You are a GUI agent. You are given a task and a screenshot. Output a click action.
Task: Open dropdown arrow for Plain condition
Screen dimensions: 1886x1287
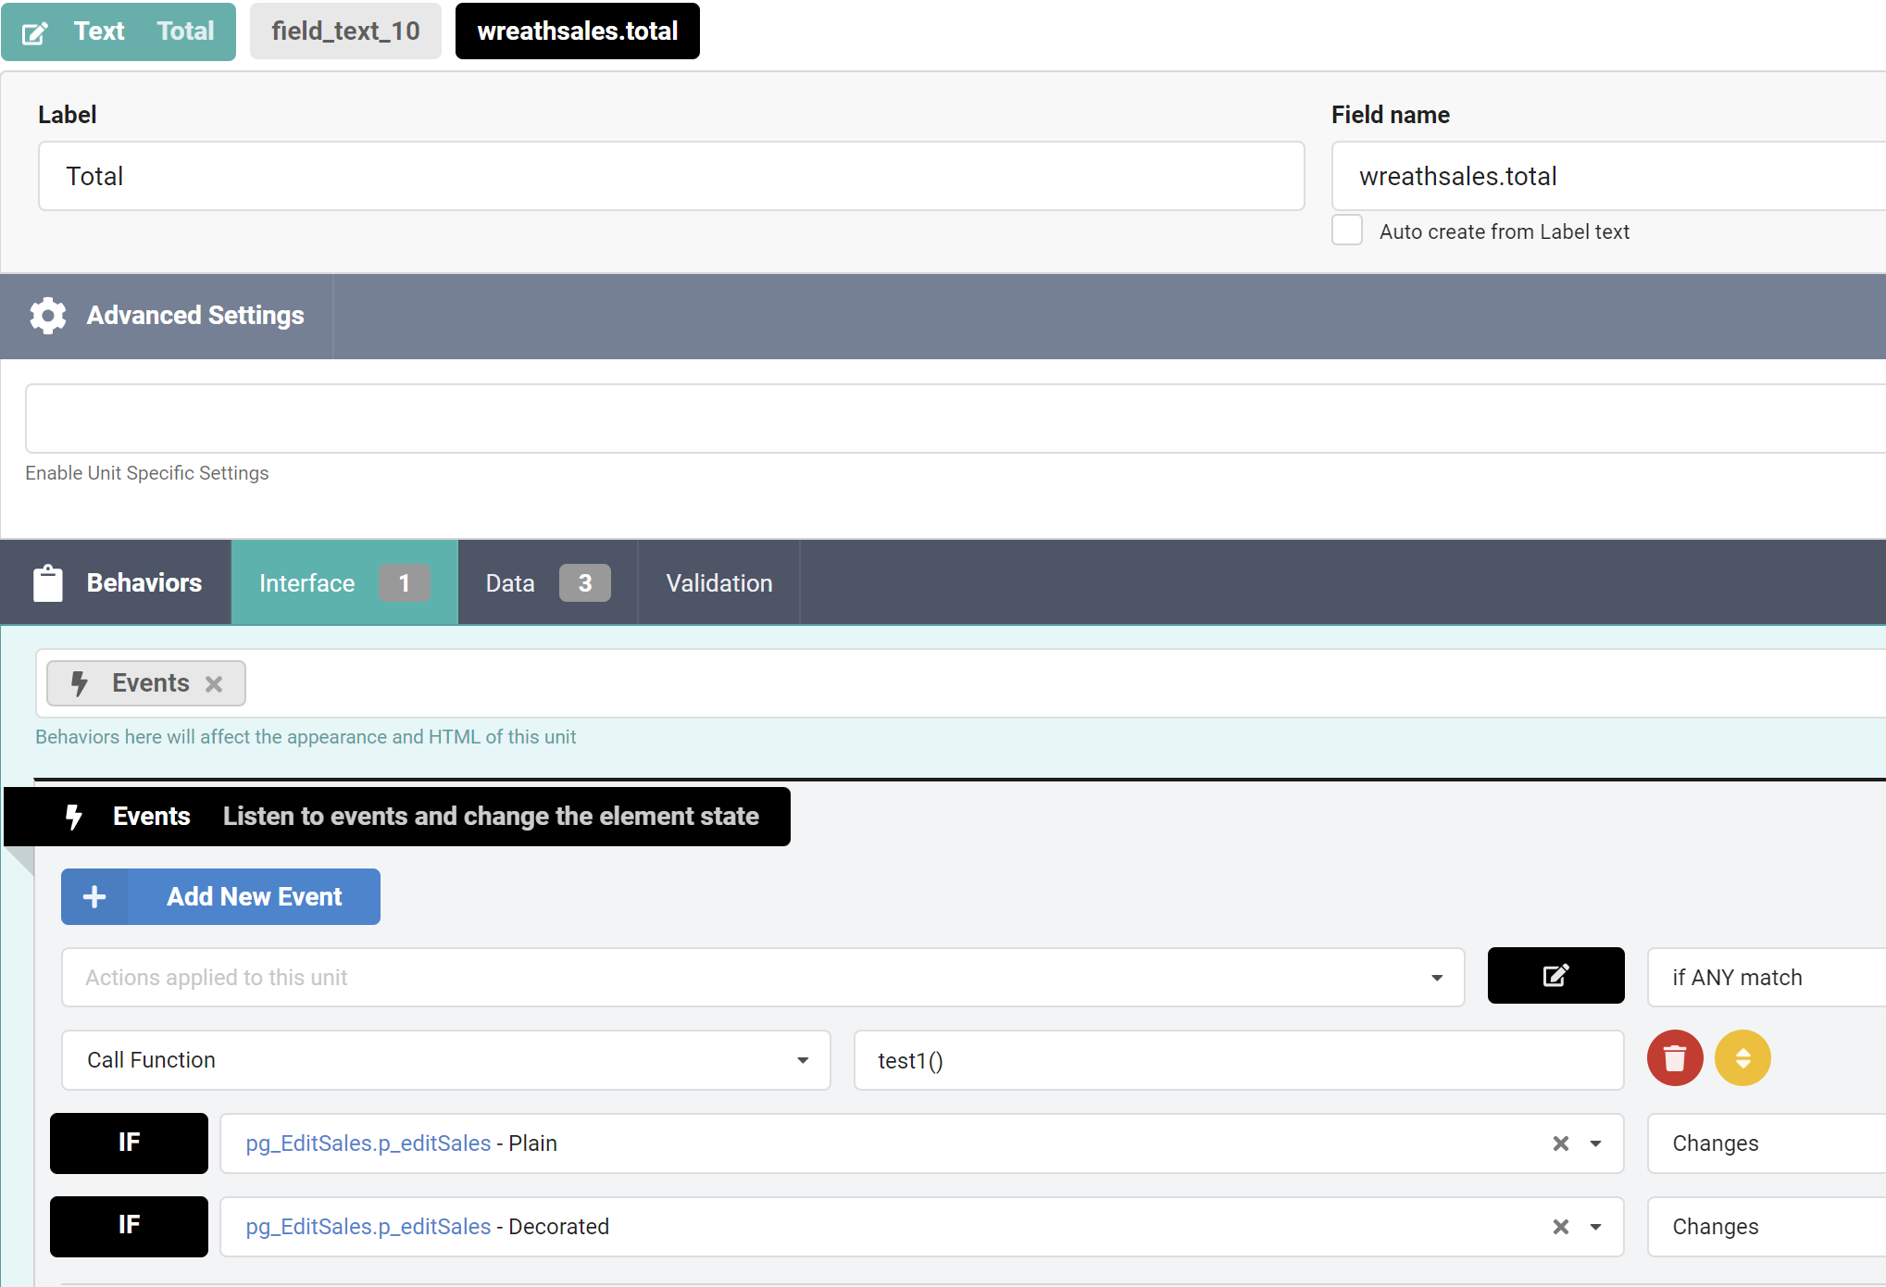pyautogui.click(x=1595, y=1143)
